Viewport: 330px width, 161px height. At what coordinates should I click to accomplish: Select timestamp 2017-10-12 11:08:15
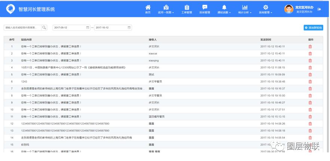(272, 68)
